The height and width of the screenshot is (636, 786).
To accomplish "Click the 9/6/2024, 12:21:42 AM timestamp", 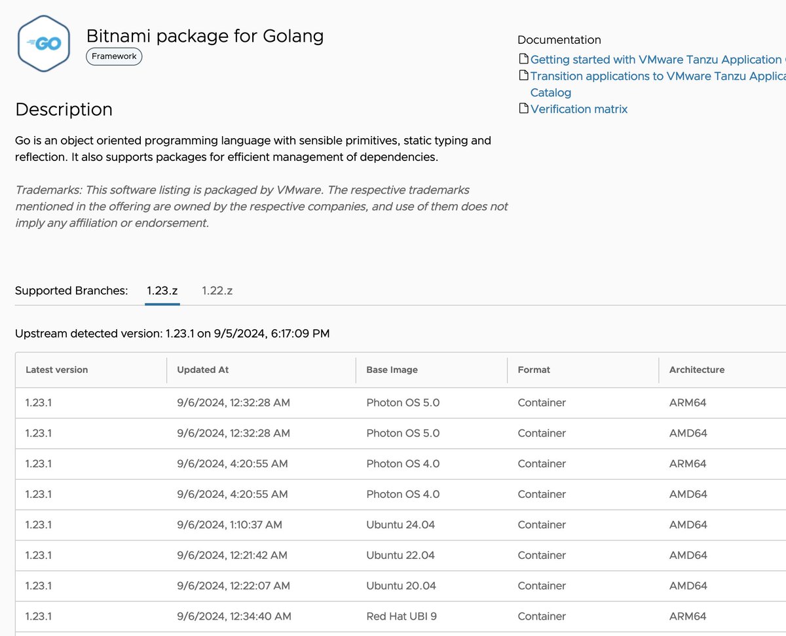I will tap(232, 556).
